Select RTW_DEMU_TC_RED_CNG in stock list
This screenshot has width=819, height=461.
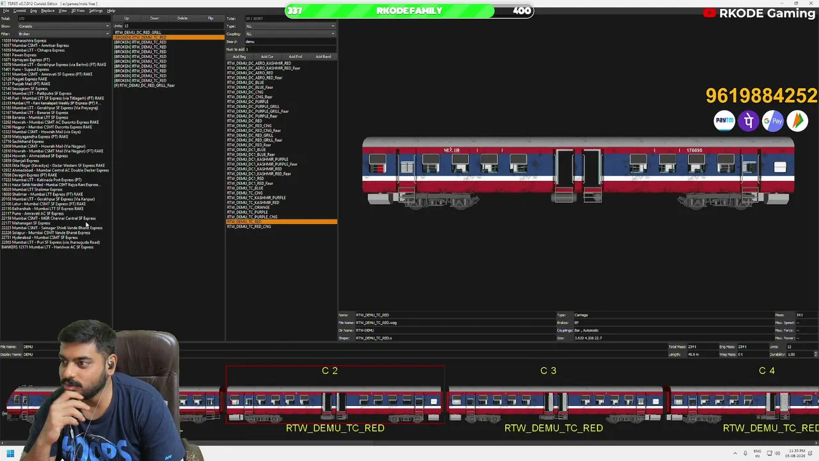click(249, 227)
